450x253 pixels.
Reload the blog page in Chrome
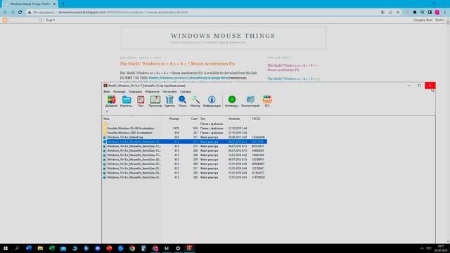(x=20, y=13)
